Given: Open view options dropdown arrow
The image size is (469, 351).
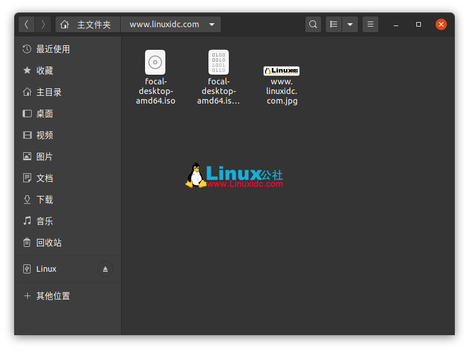Looking at the screenshot, I should point(350,24).
